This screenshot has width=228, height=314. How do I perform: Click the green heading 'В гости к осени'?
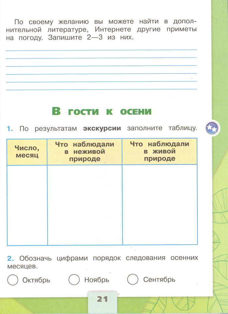pyautogui.click(x=102, y=112)
